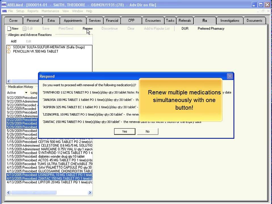This screenshot has width=272, height=204.
Task: Open the Active filter dropdown
Action: pos(26,93)
